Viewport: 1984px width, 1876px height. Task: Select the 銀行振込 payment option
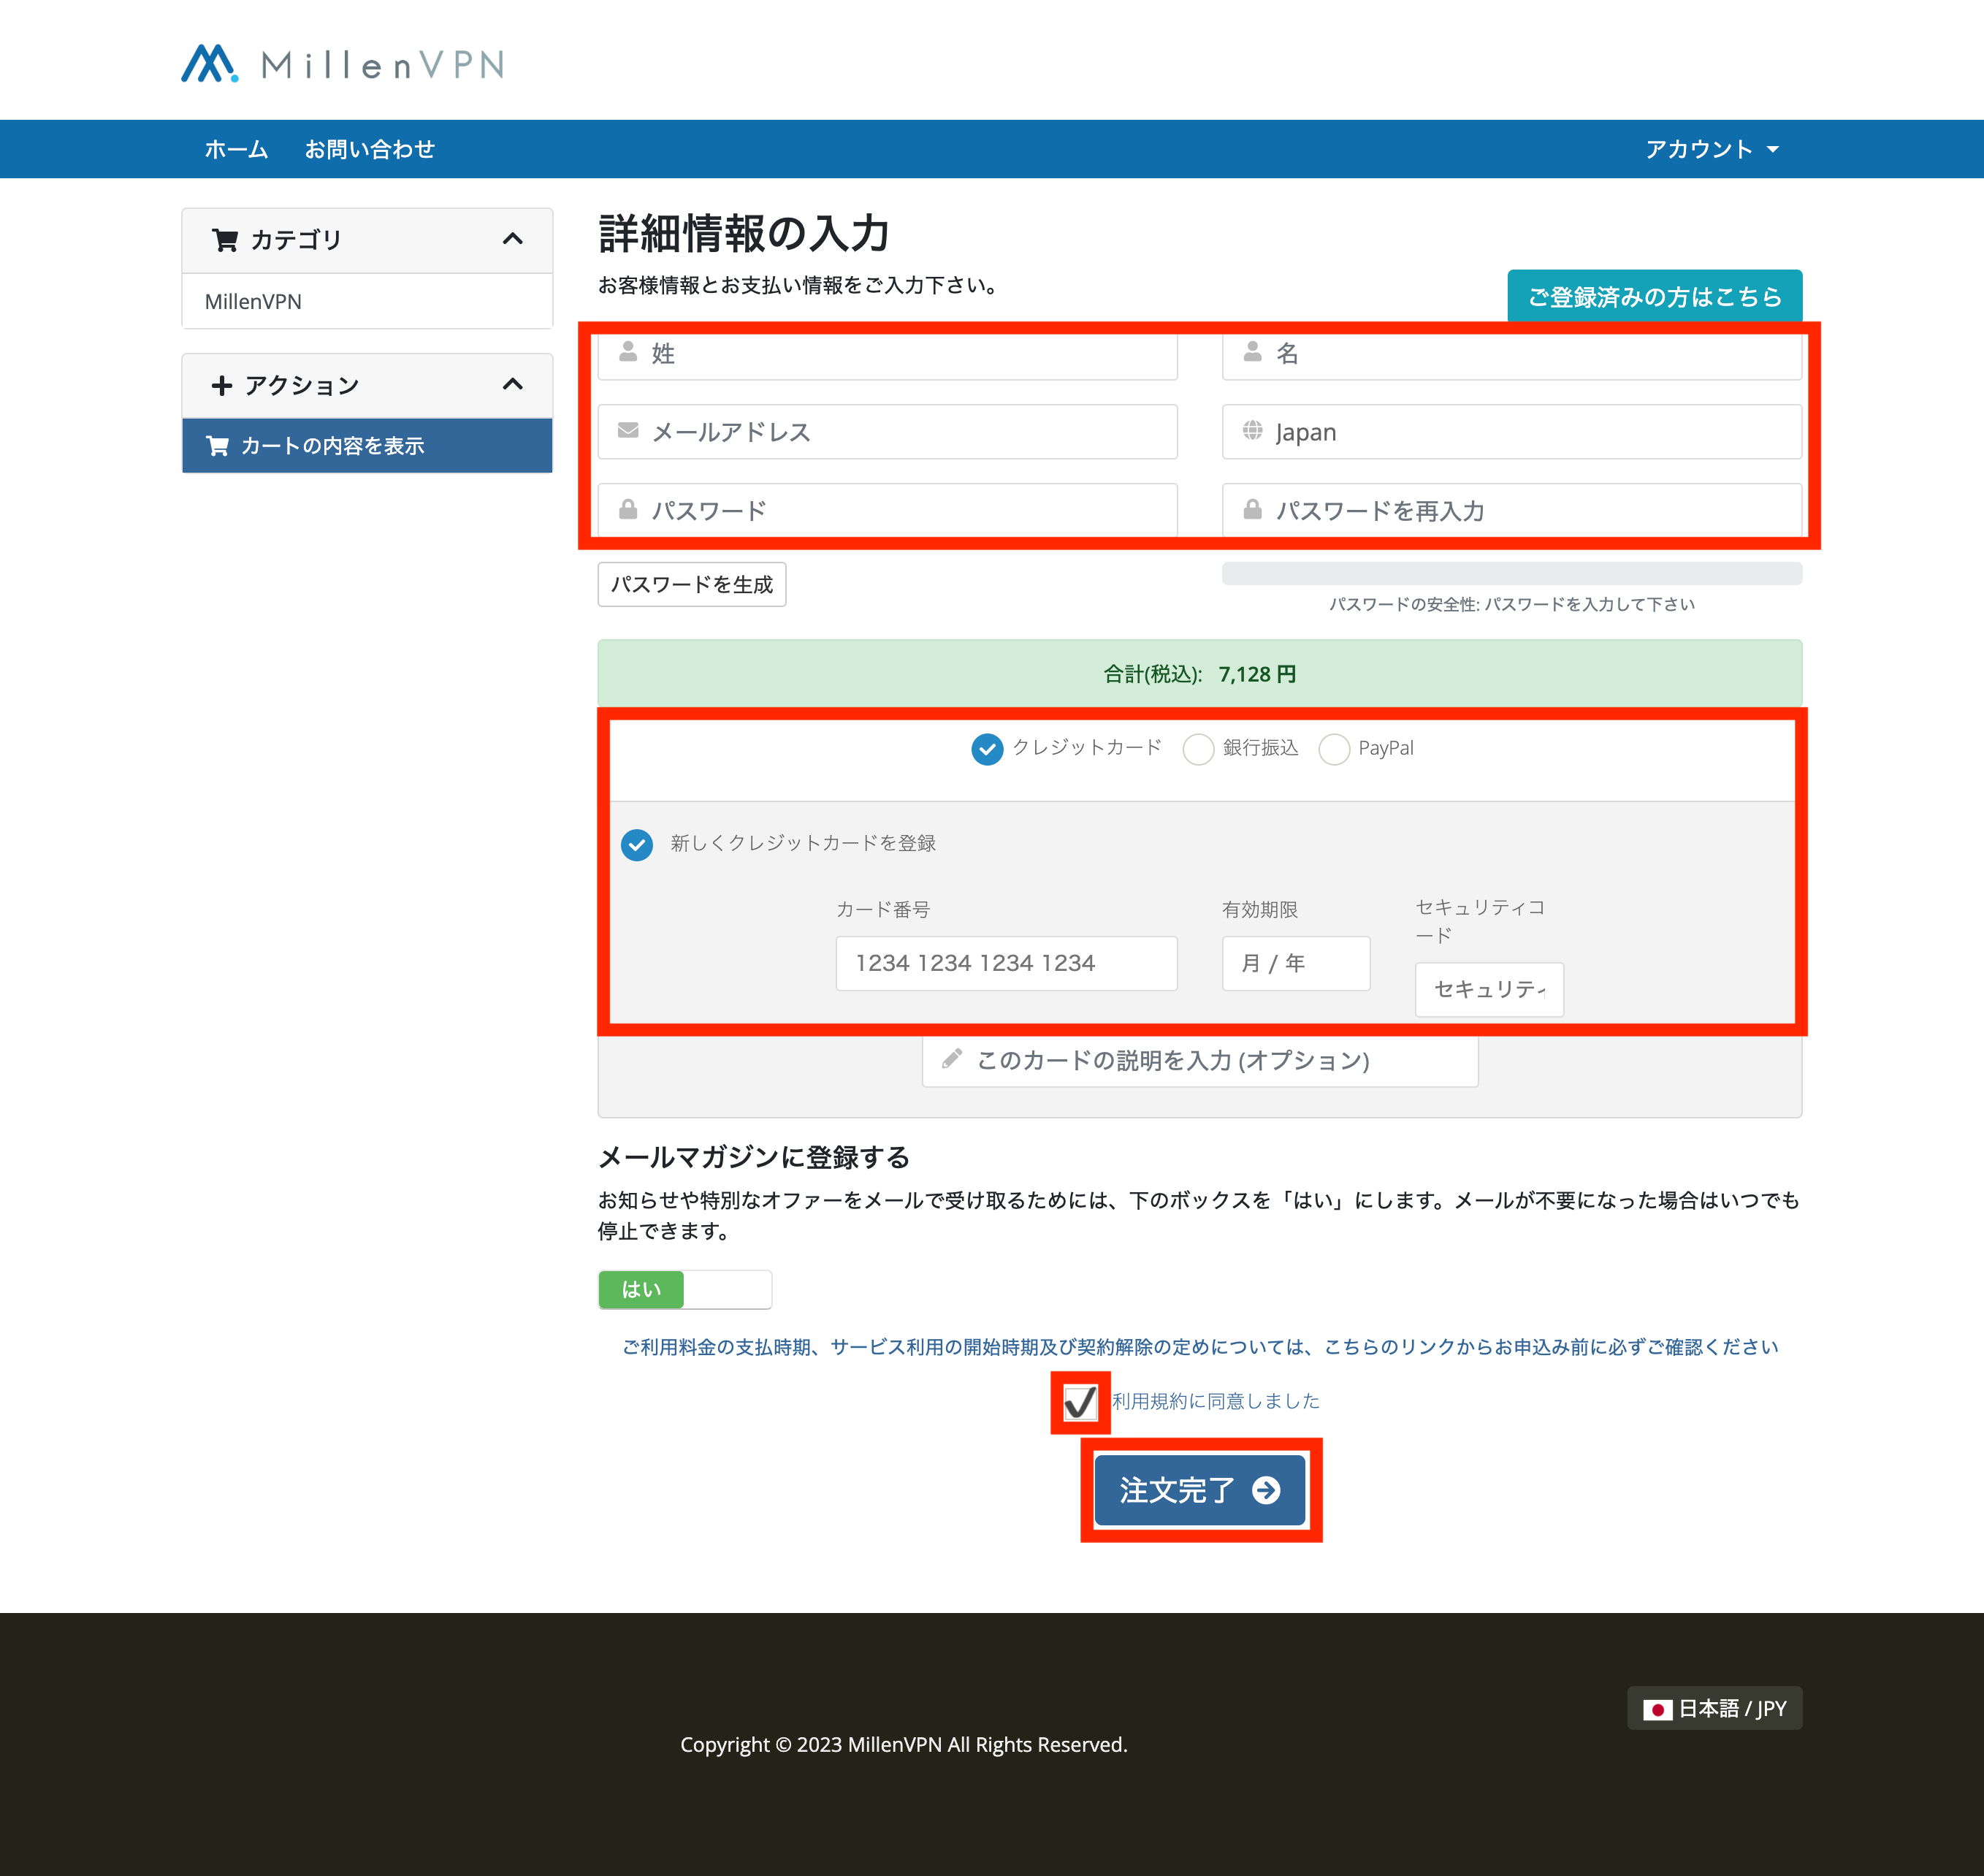[x=1198, y=749]
